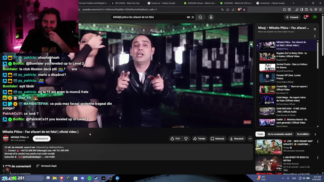Select De la rezultatele căutării chip

pyautogui.click(x=280, y=134)
